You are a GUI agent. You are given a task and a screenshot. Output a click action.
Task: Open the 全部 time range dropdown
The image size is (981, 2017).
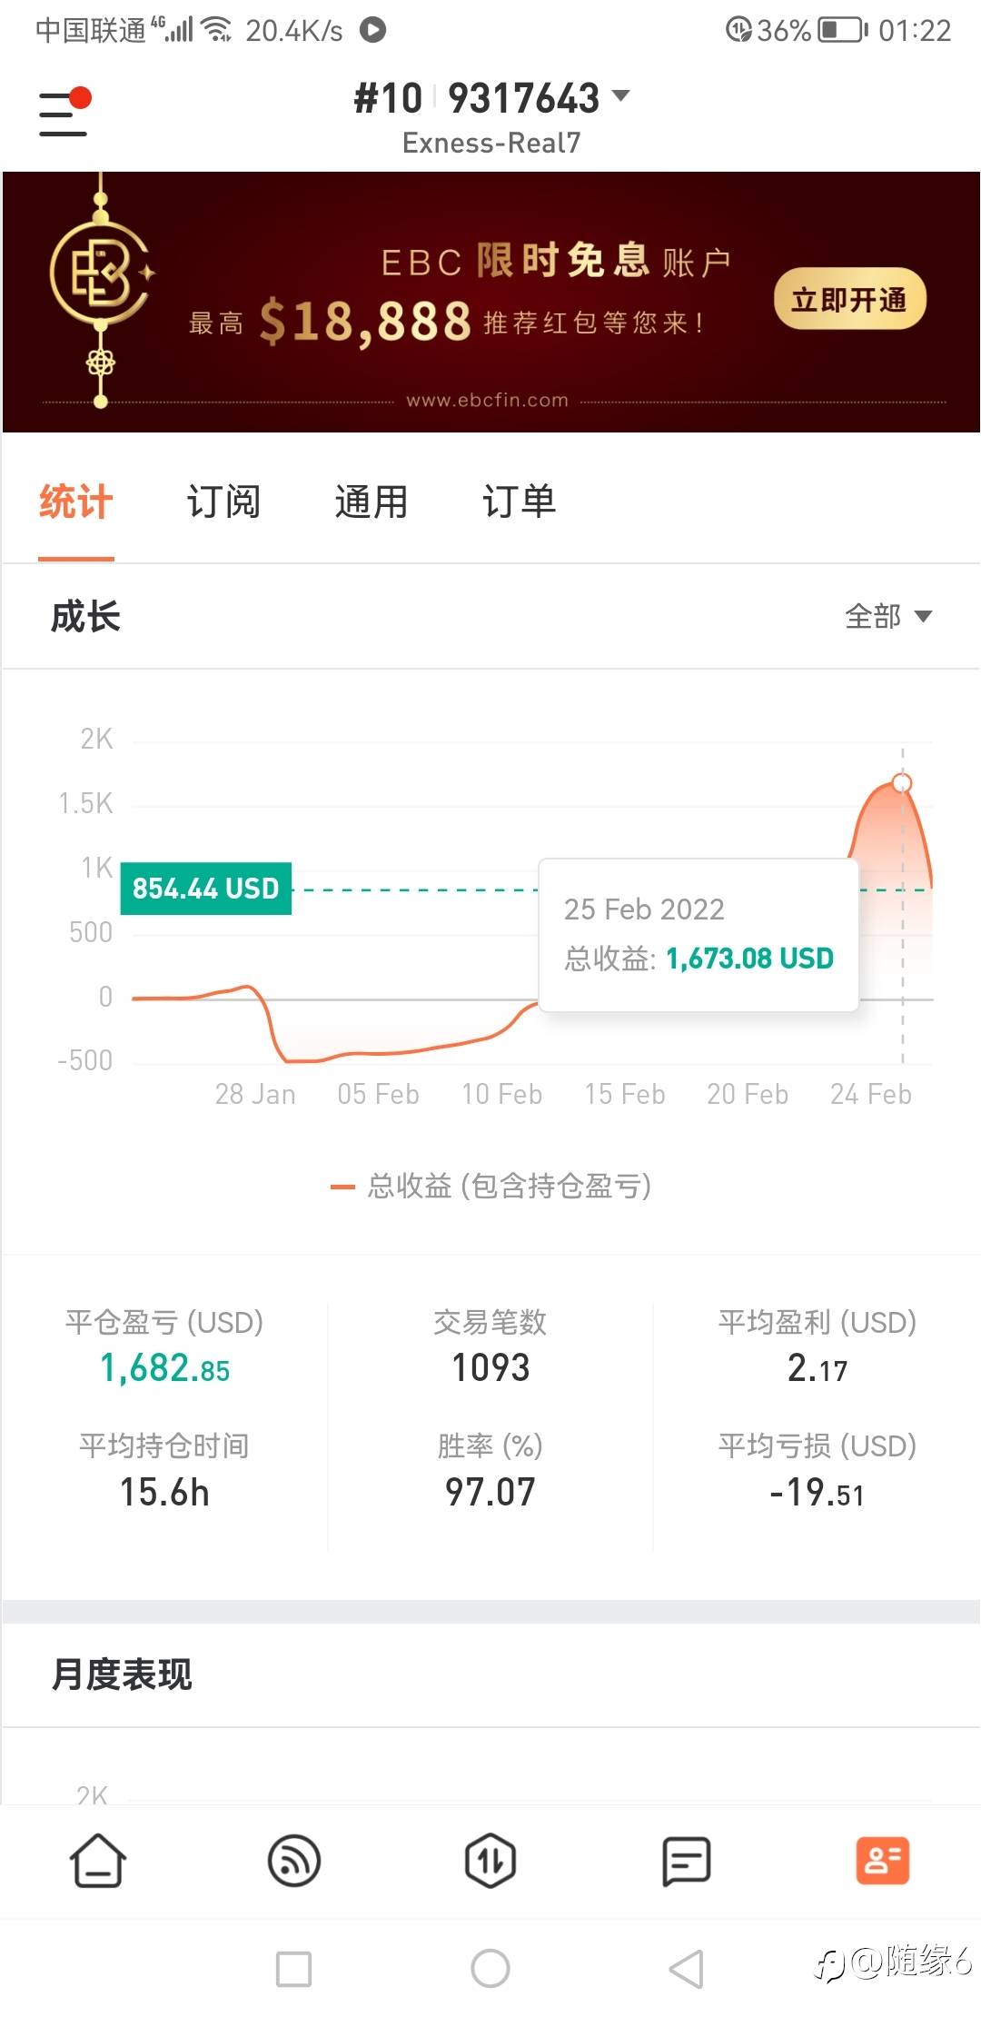887,617
